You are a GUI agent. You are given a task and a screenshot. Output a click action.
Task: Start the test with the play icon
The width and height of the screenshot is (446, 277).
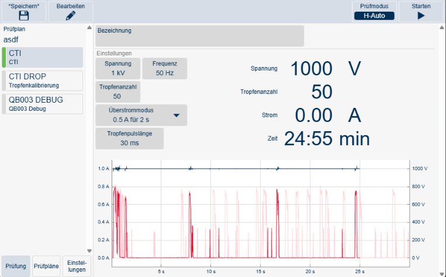[421, 16]
